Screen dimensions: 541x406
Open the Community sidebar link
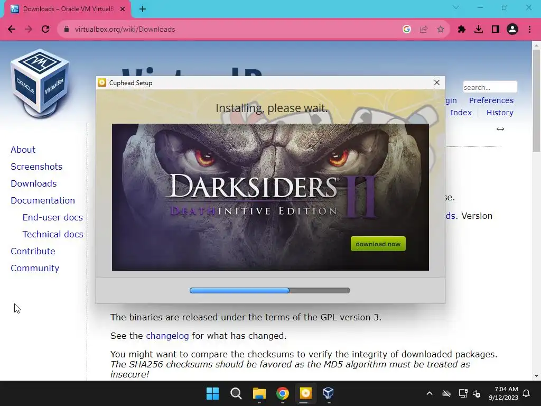tap(35, 268)
